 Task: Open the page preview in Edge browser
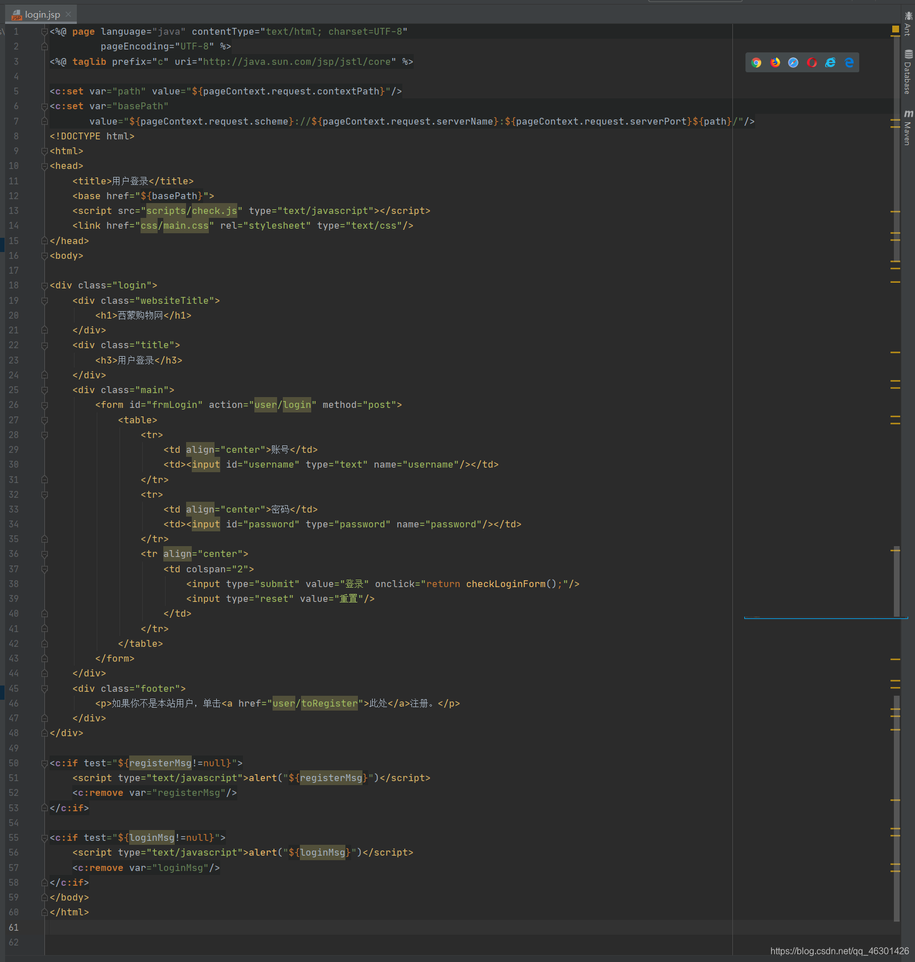click(x=849, y=63)
